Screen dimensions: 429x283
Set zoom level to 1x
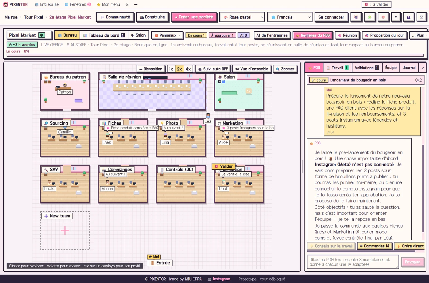tap(171, 69)
